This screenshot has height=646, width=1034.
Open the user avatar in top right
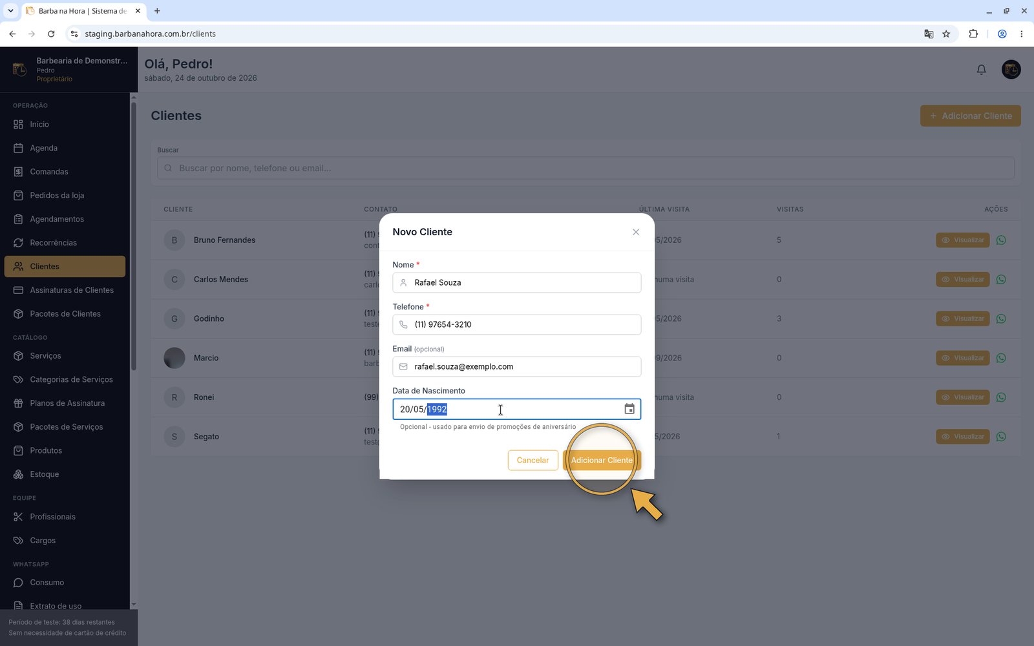[1011, 69]
